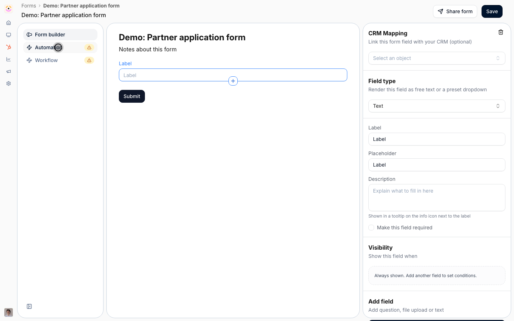Click the Description text area
514x321 pixels.
[x=437, y=198]
